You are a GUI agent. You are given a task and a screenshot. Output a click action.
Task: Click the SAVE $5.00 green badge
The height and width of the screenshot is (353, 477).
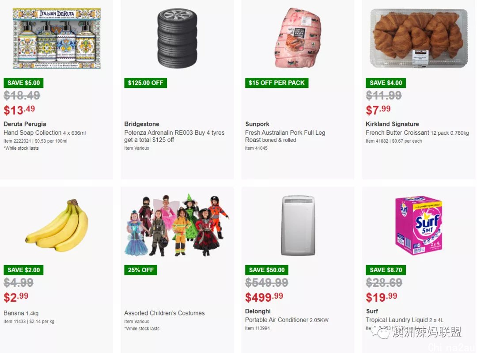(24, 83)
